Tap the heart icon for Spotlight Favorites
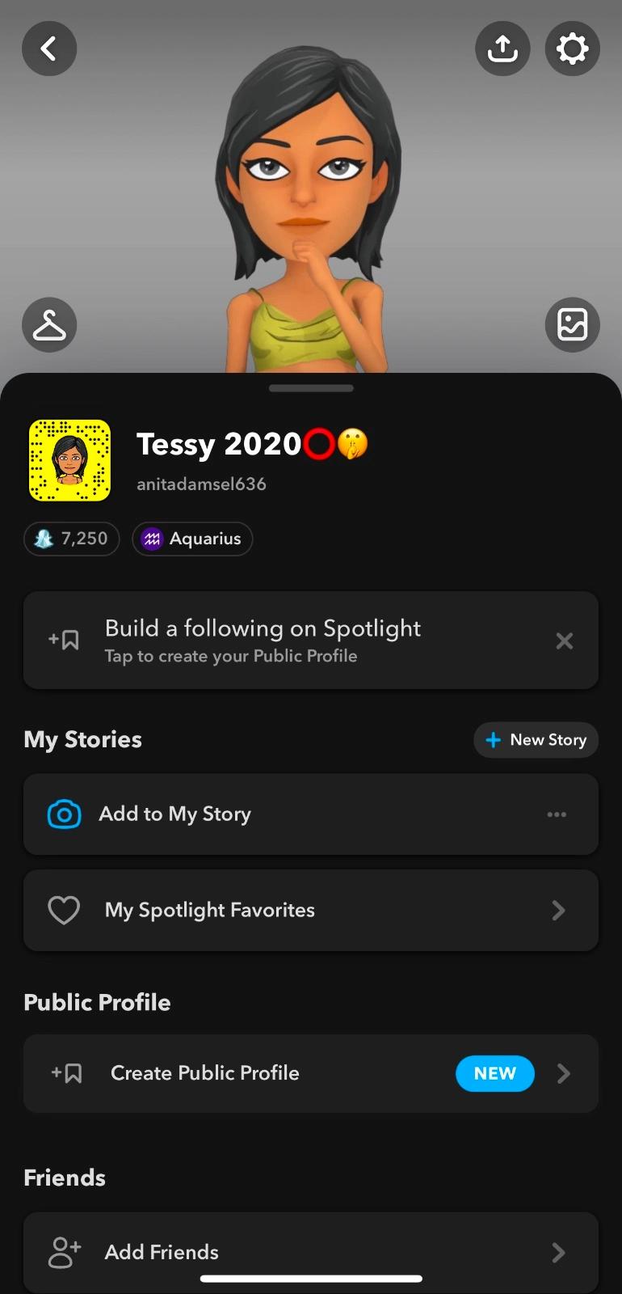Viewport: 622px width, 1294px height. coord(64,911)
